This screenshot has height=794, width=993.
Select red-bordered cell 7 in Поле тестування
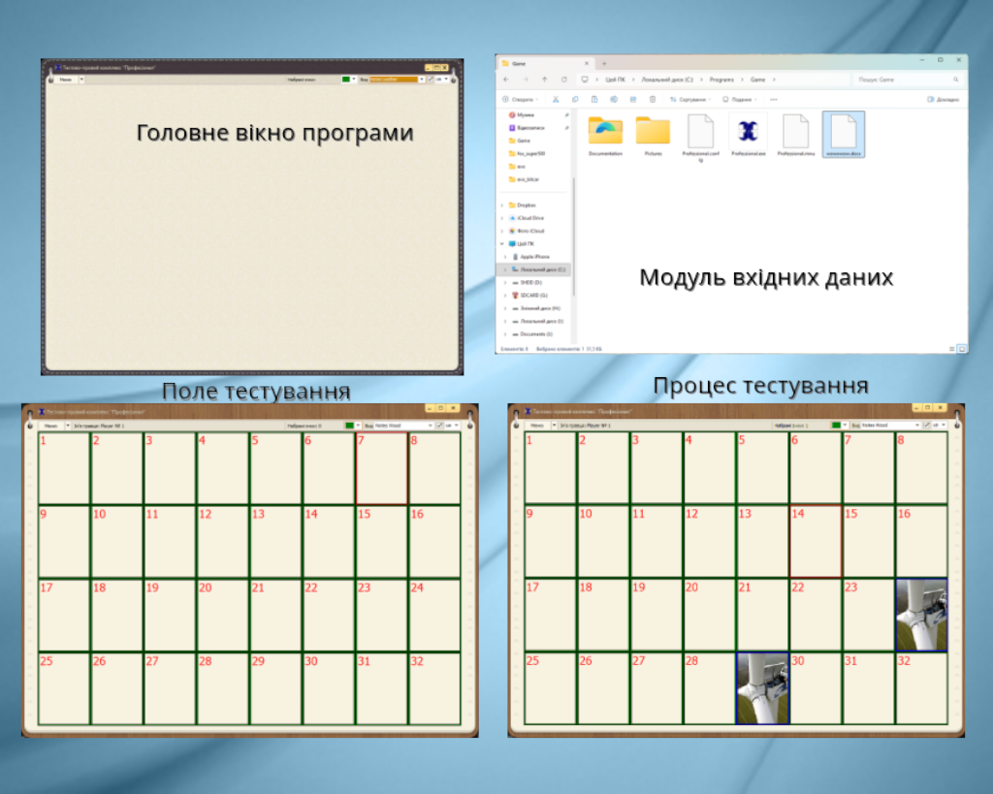pyautogui.click(x=381, y=468)
